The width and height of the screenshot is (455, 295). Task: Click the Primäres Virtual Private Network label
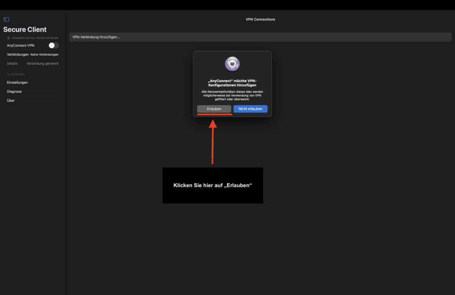coord(35,38)
